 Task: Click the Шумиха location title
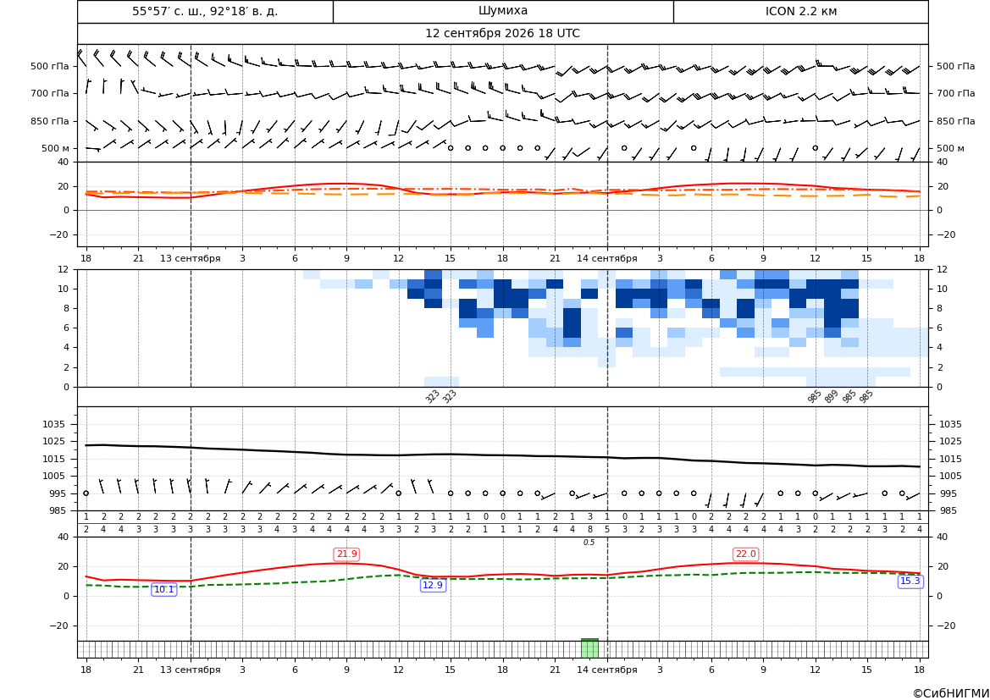pyautogui.click(x=503, y=11)
